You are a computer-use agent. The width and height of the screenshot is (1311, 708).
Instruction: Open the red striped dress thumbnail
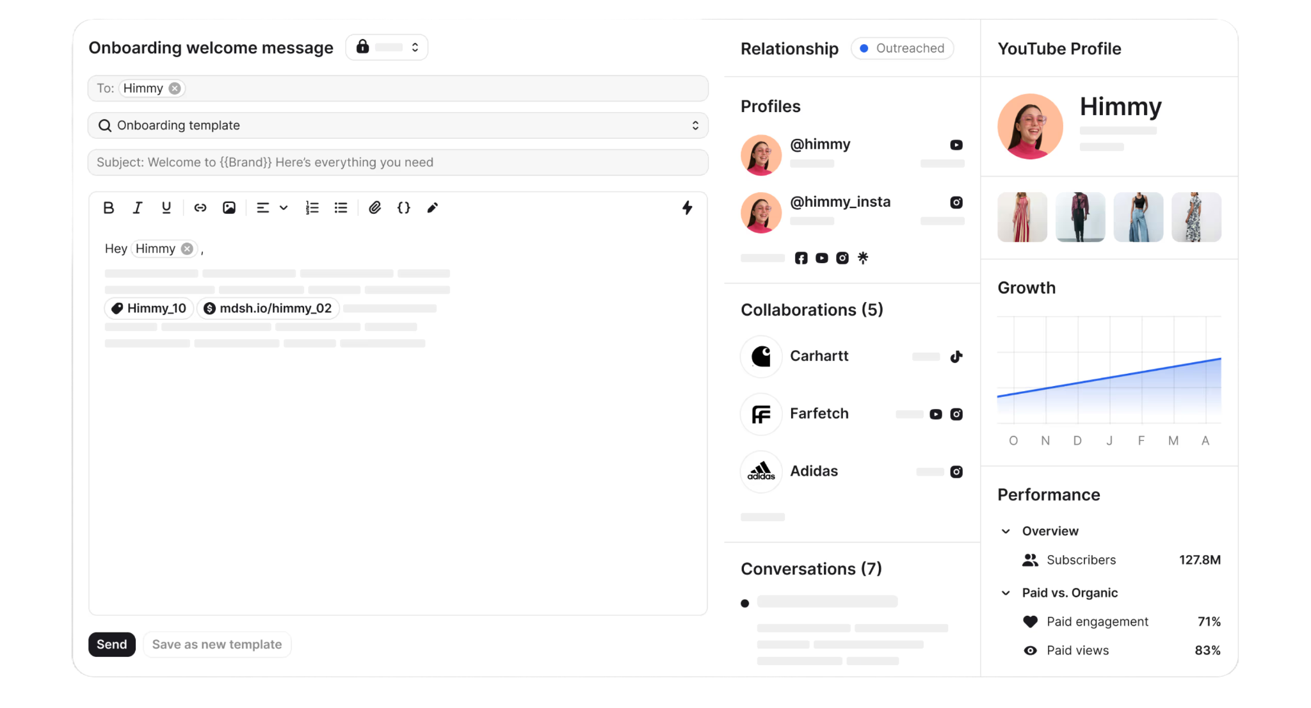[1022, 217]
